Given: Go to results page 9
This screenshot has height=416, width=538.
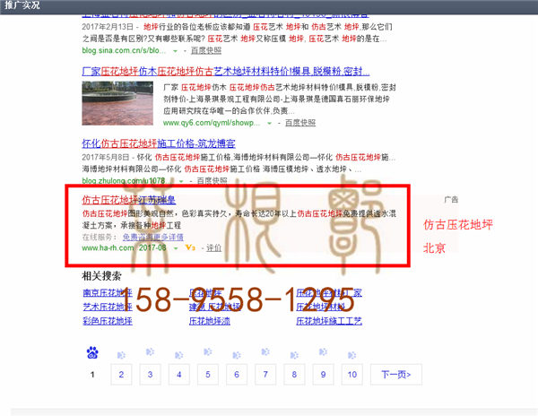Looking at the screenshot, I should [x=323, y=374].
